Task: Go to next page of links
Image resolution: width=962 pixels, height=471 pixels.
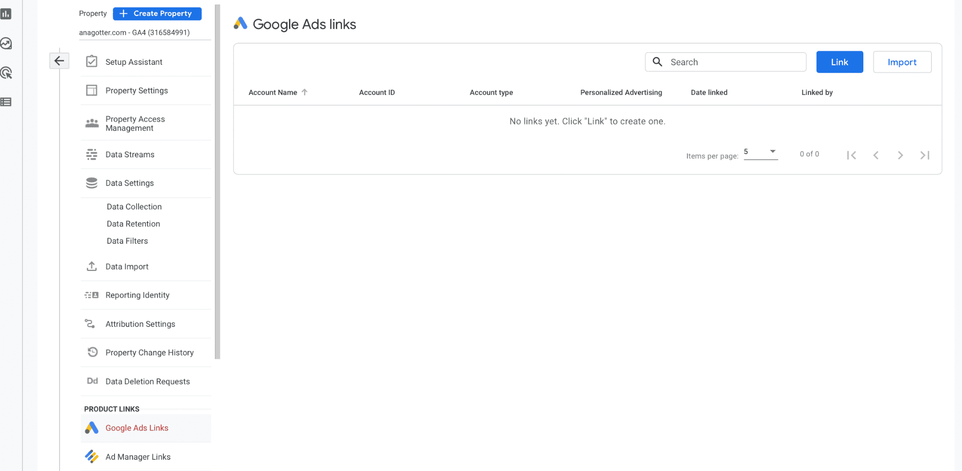Action: point(900,155)
